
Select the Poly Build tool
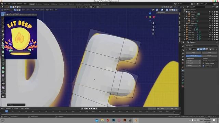point(3,68)
